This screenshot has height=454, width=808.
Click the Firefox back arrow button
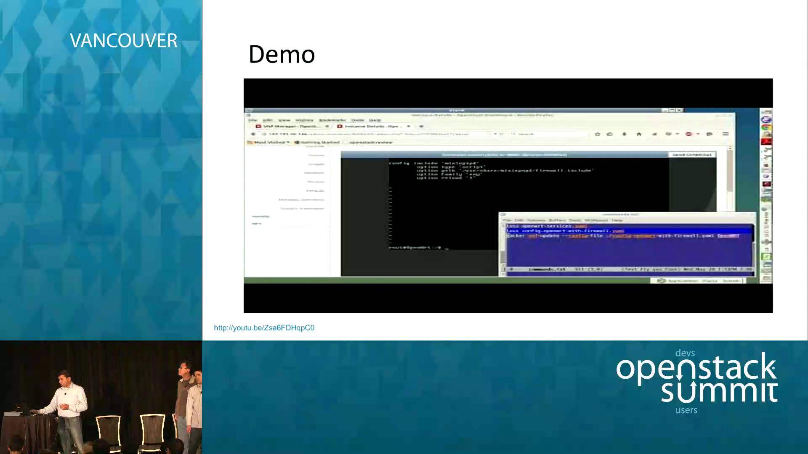tap(253, 134)
